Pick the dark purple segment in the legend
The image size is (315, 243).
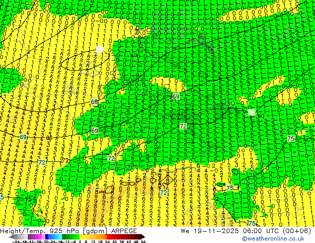tap(29, 237)
